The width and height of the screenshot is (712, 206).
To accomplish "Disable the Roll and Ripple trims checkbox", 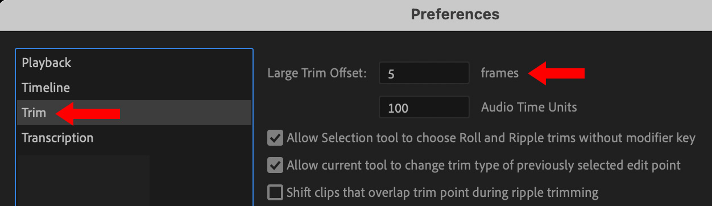I will (x=275, y=138).
